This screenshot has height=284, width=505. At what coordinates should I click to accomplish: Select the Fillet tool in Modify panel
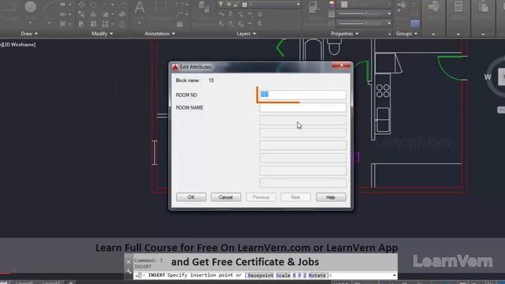[x=106, y=14]
